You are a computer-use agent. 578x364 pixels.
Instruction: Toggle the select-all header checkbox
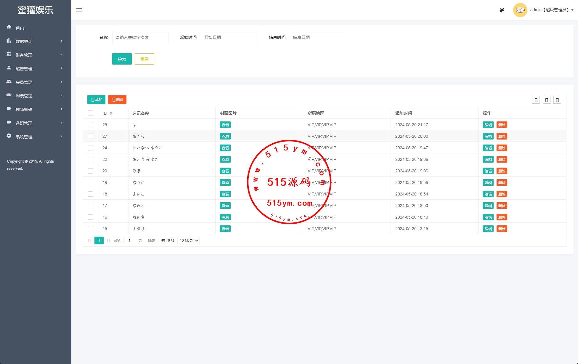point(90,113)
